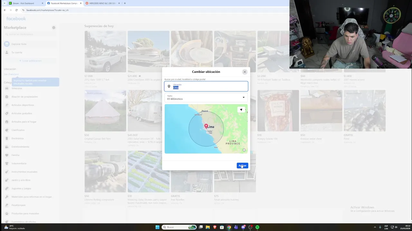Open Spotify from the taskbar

pos(257,227)
